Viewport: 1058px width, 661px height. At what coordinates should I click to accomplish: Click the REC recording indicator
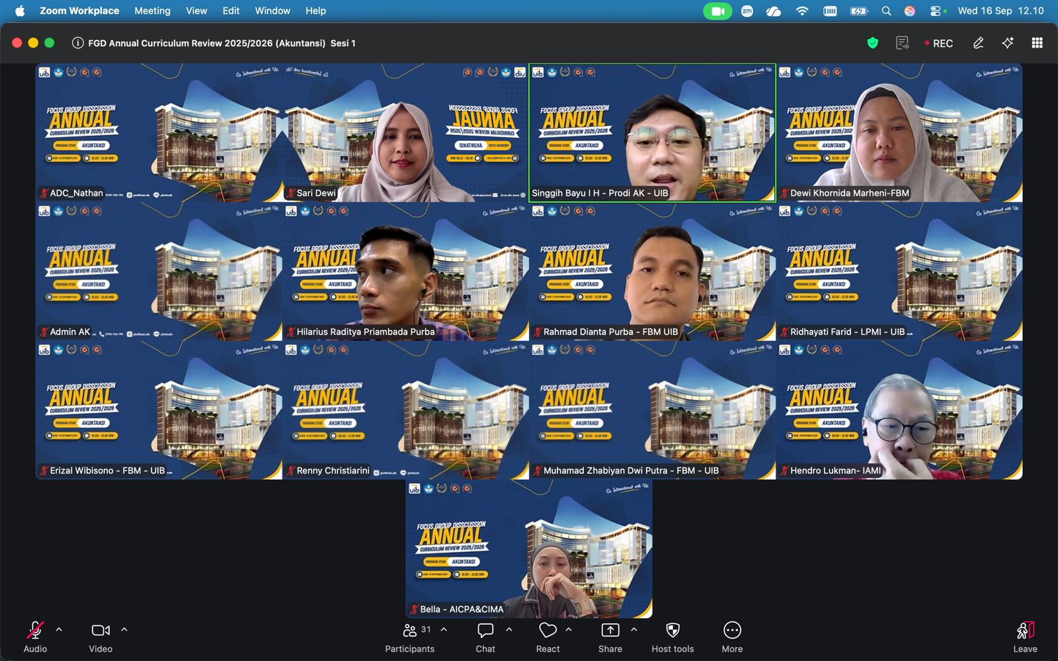pos(938,43)
